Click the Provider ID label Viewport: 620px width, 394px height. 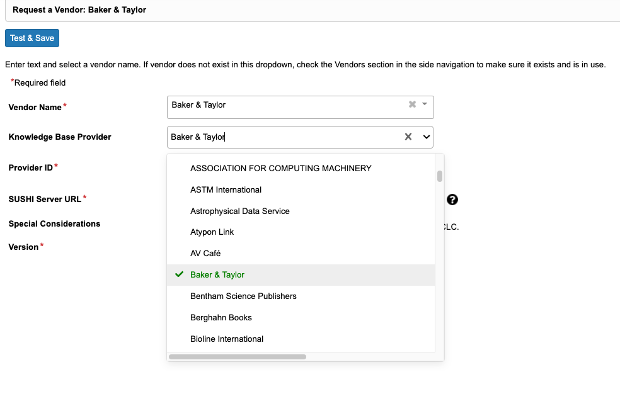tap(30, 167)
